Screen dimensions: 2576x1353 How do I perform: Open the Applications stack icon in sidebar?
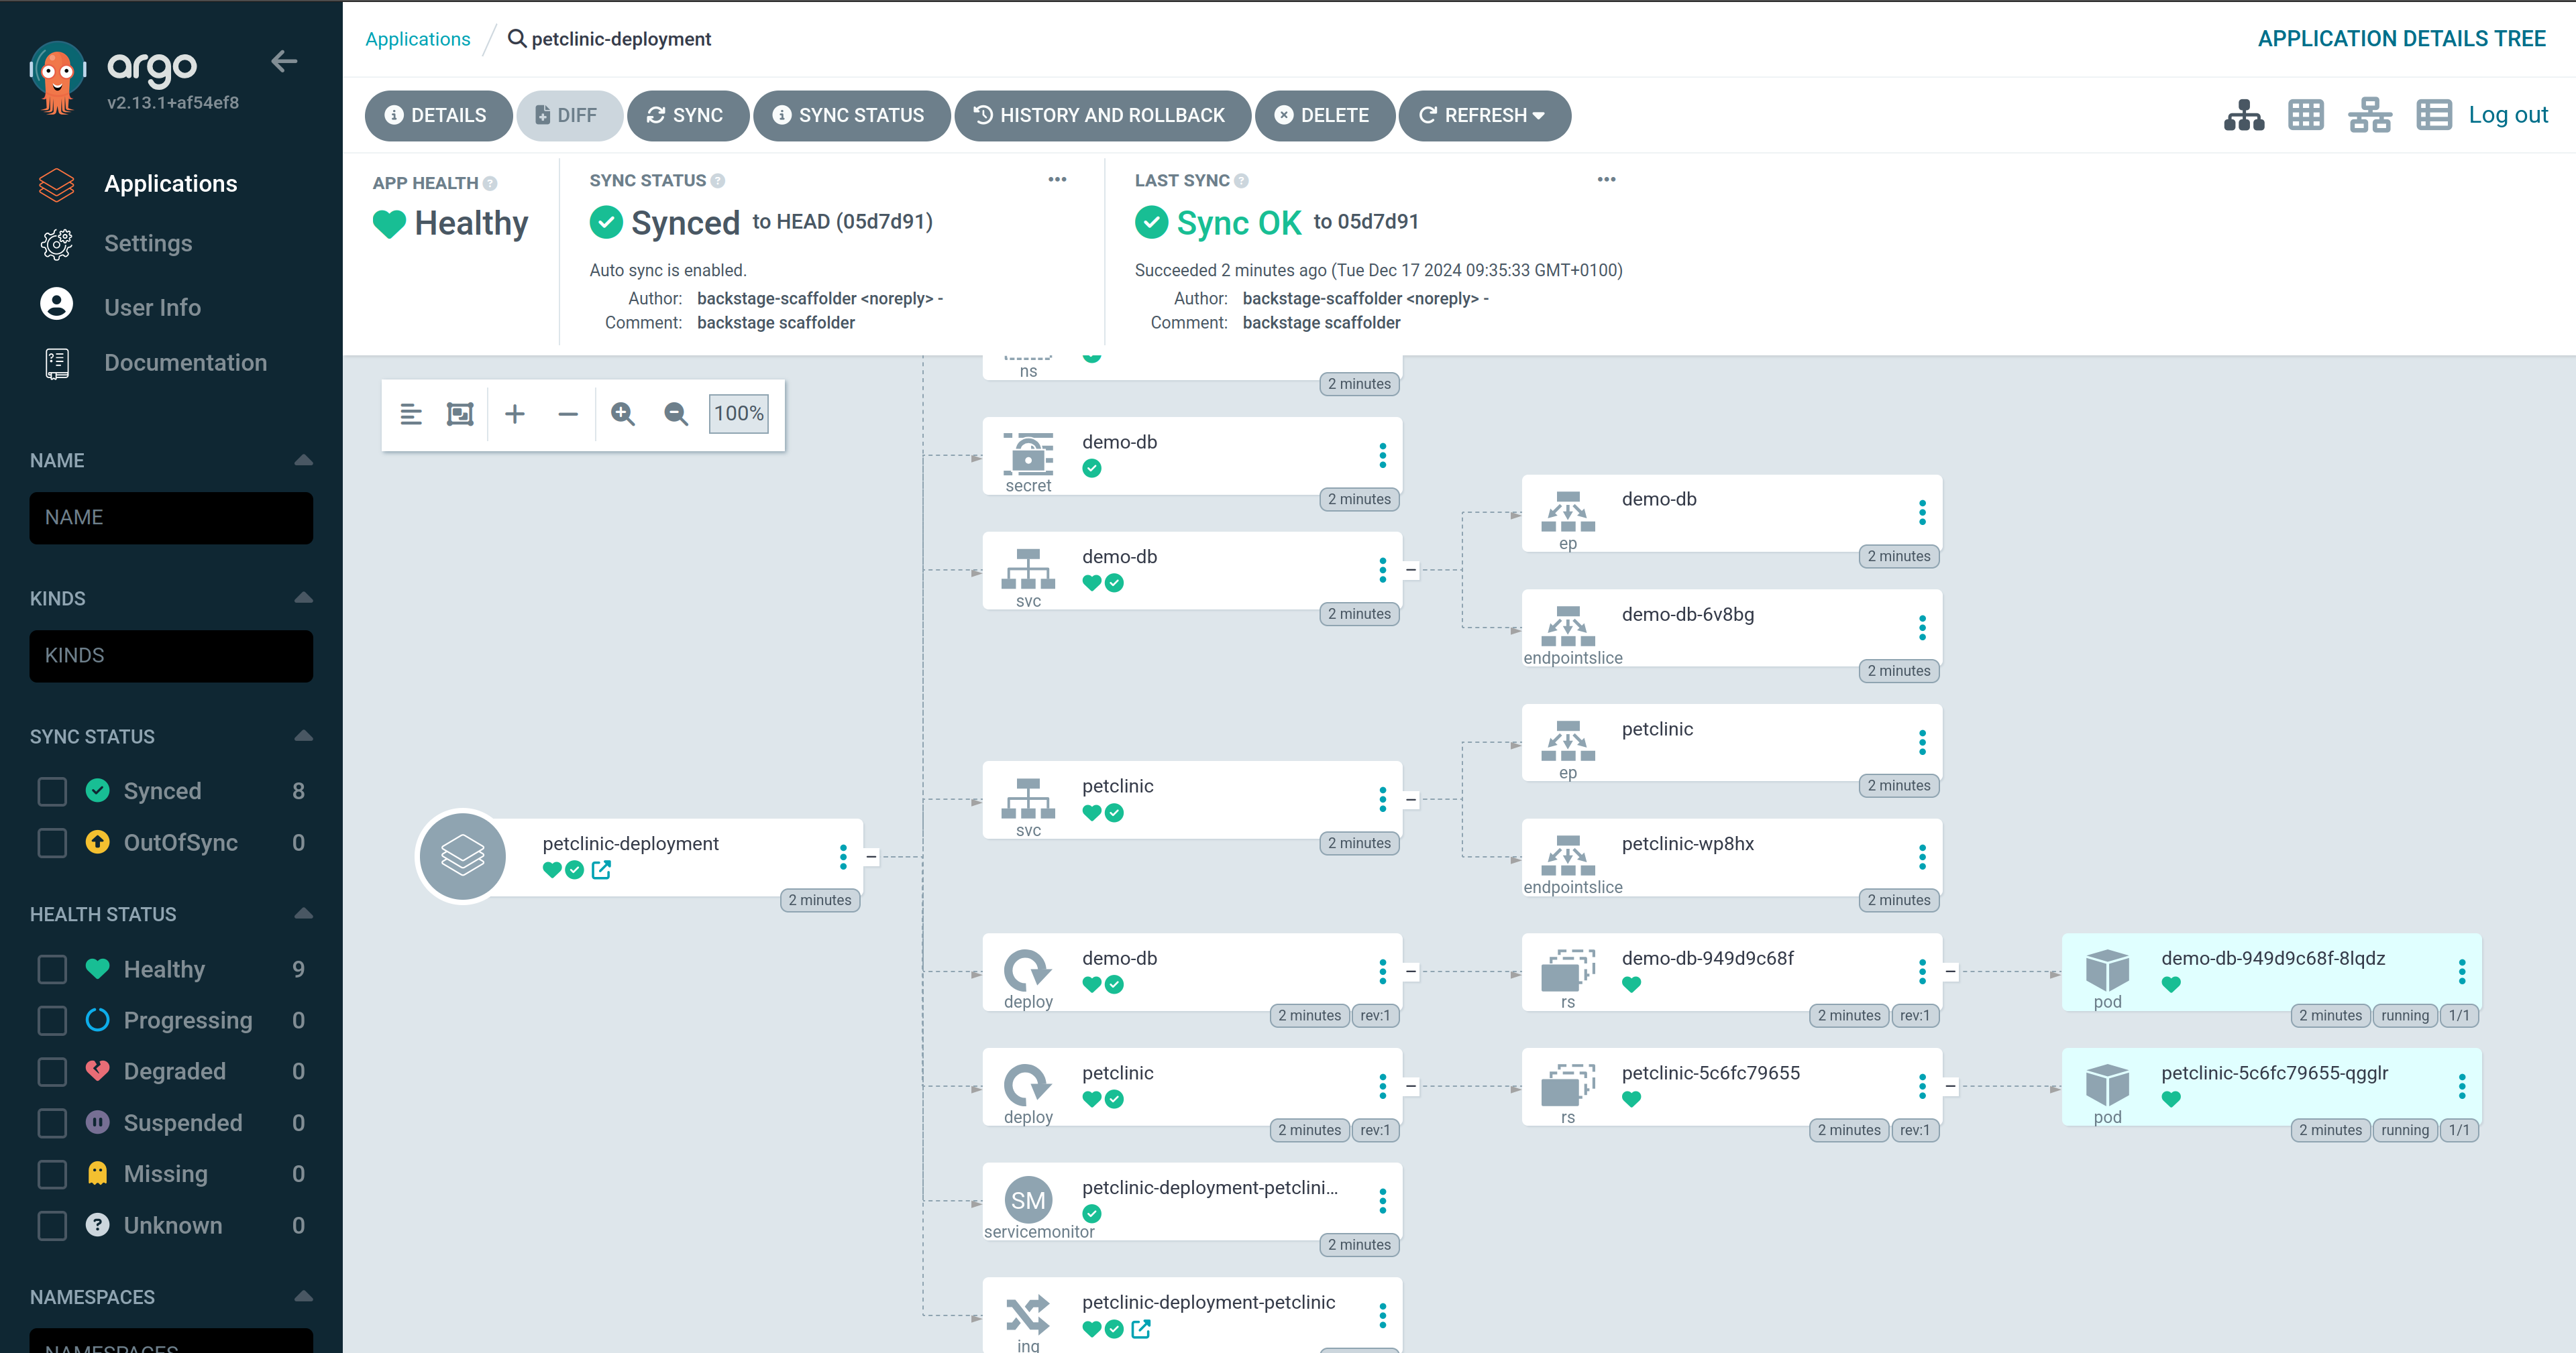tap(57, 184)
